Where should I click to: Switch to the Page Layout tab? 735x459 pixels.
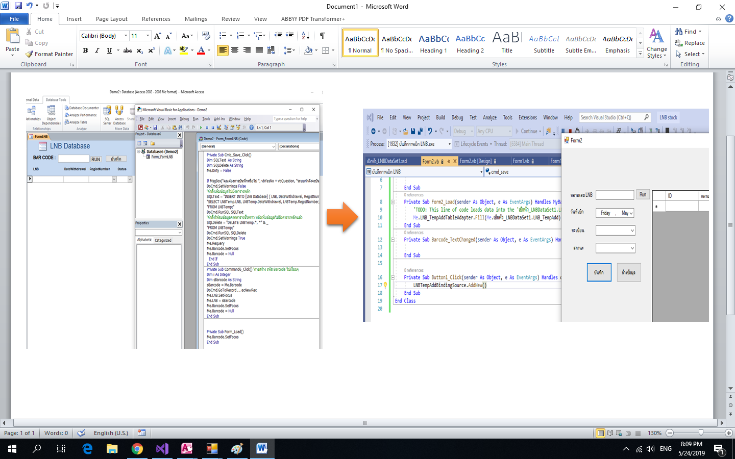coord(112,19)
